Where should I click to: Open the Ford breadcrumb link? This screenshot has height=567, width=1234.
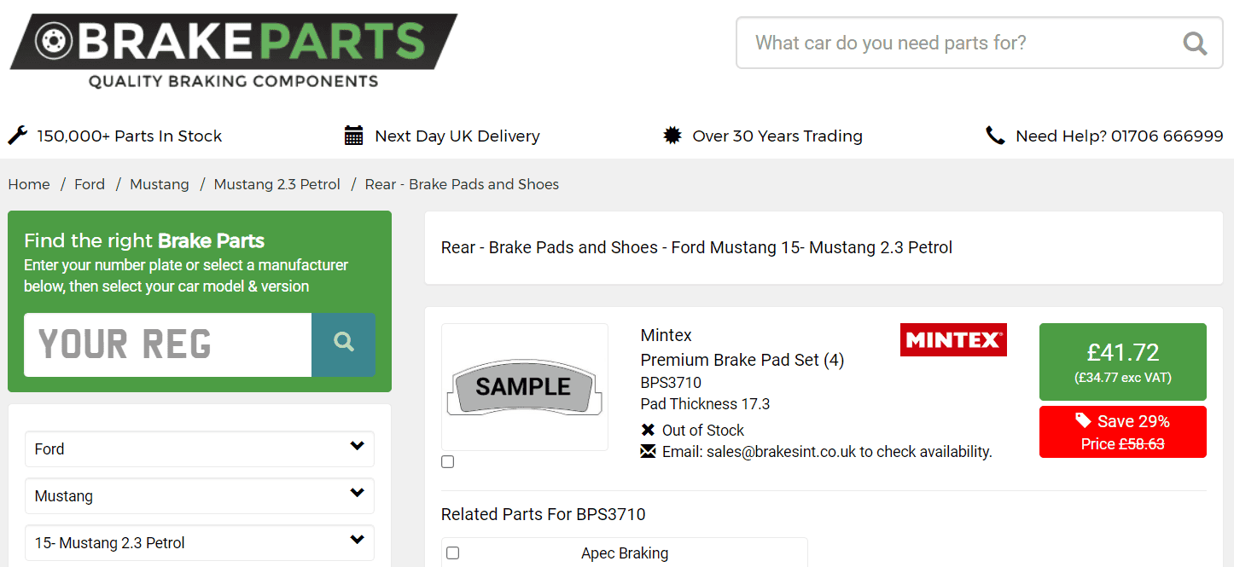pyautogui.click(x=90, y=184)
